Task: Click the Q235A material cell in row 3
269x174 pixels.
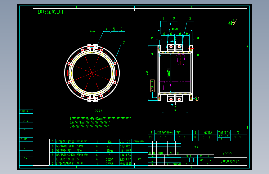Action: click(110, 159)
